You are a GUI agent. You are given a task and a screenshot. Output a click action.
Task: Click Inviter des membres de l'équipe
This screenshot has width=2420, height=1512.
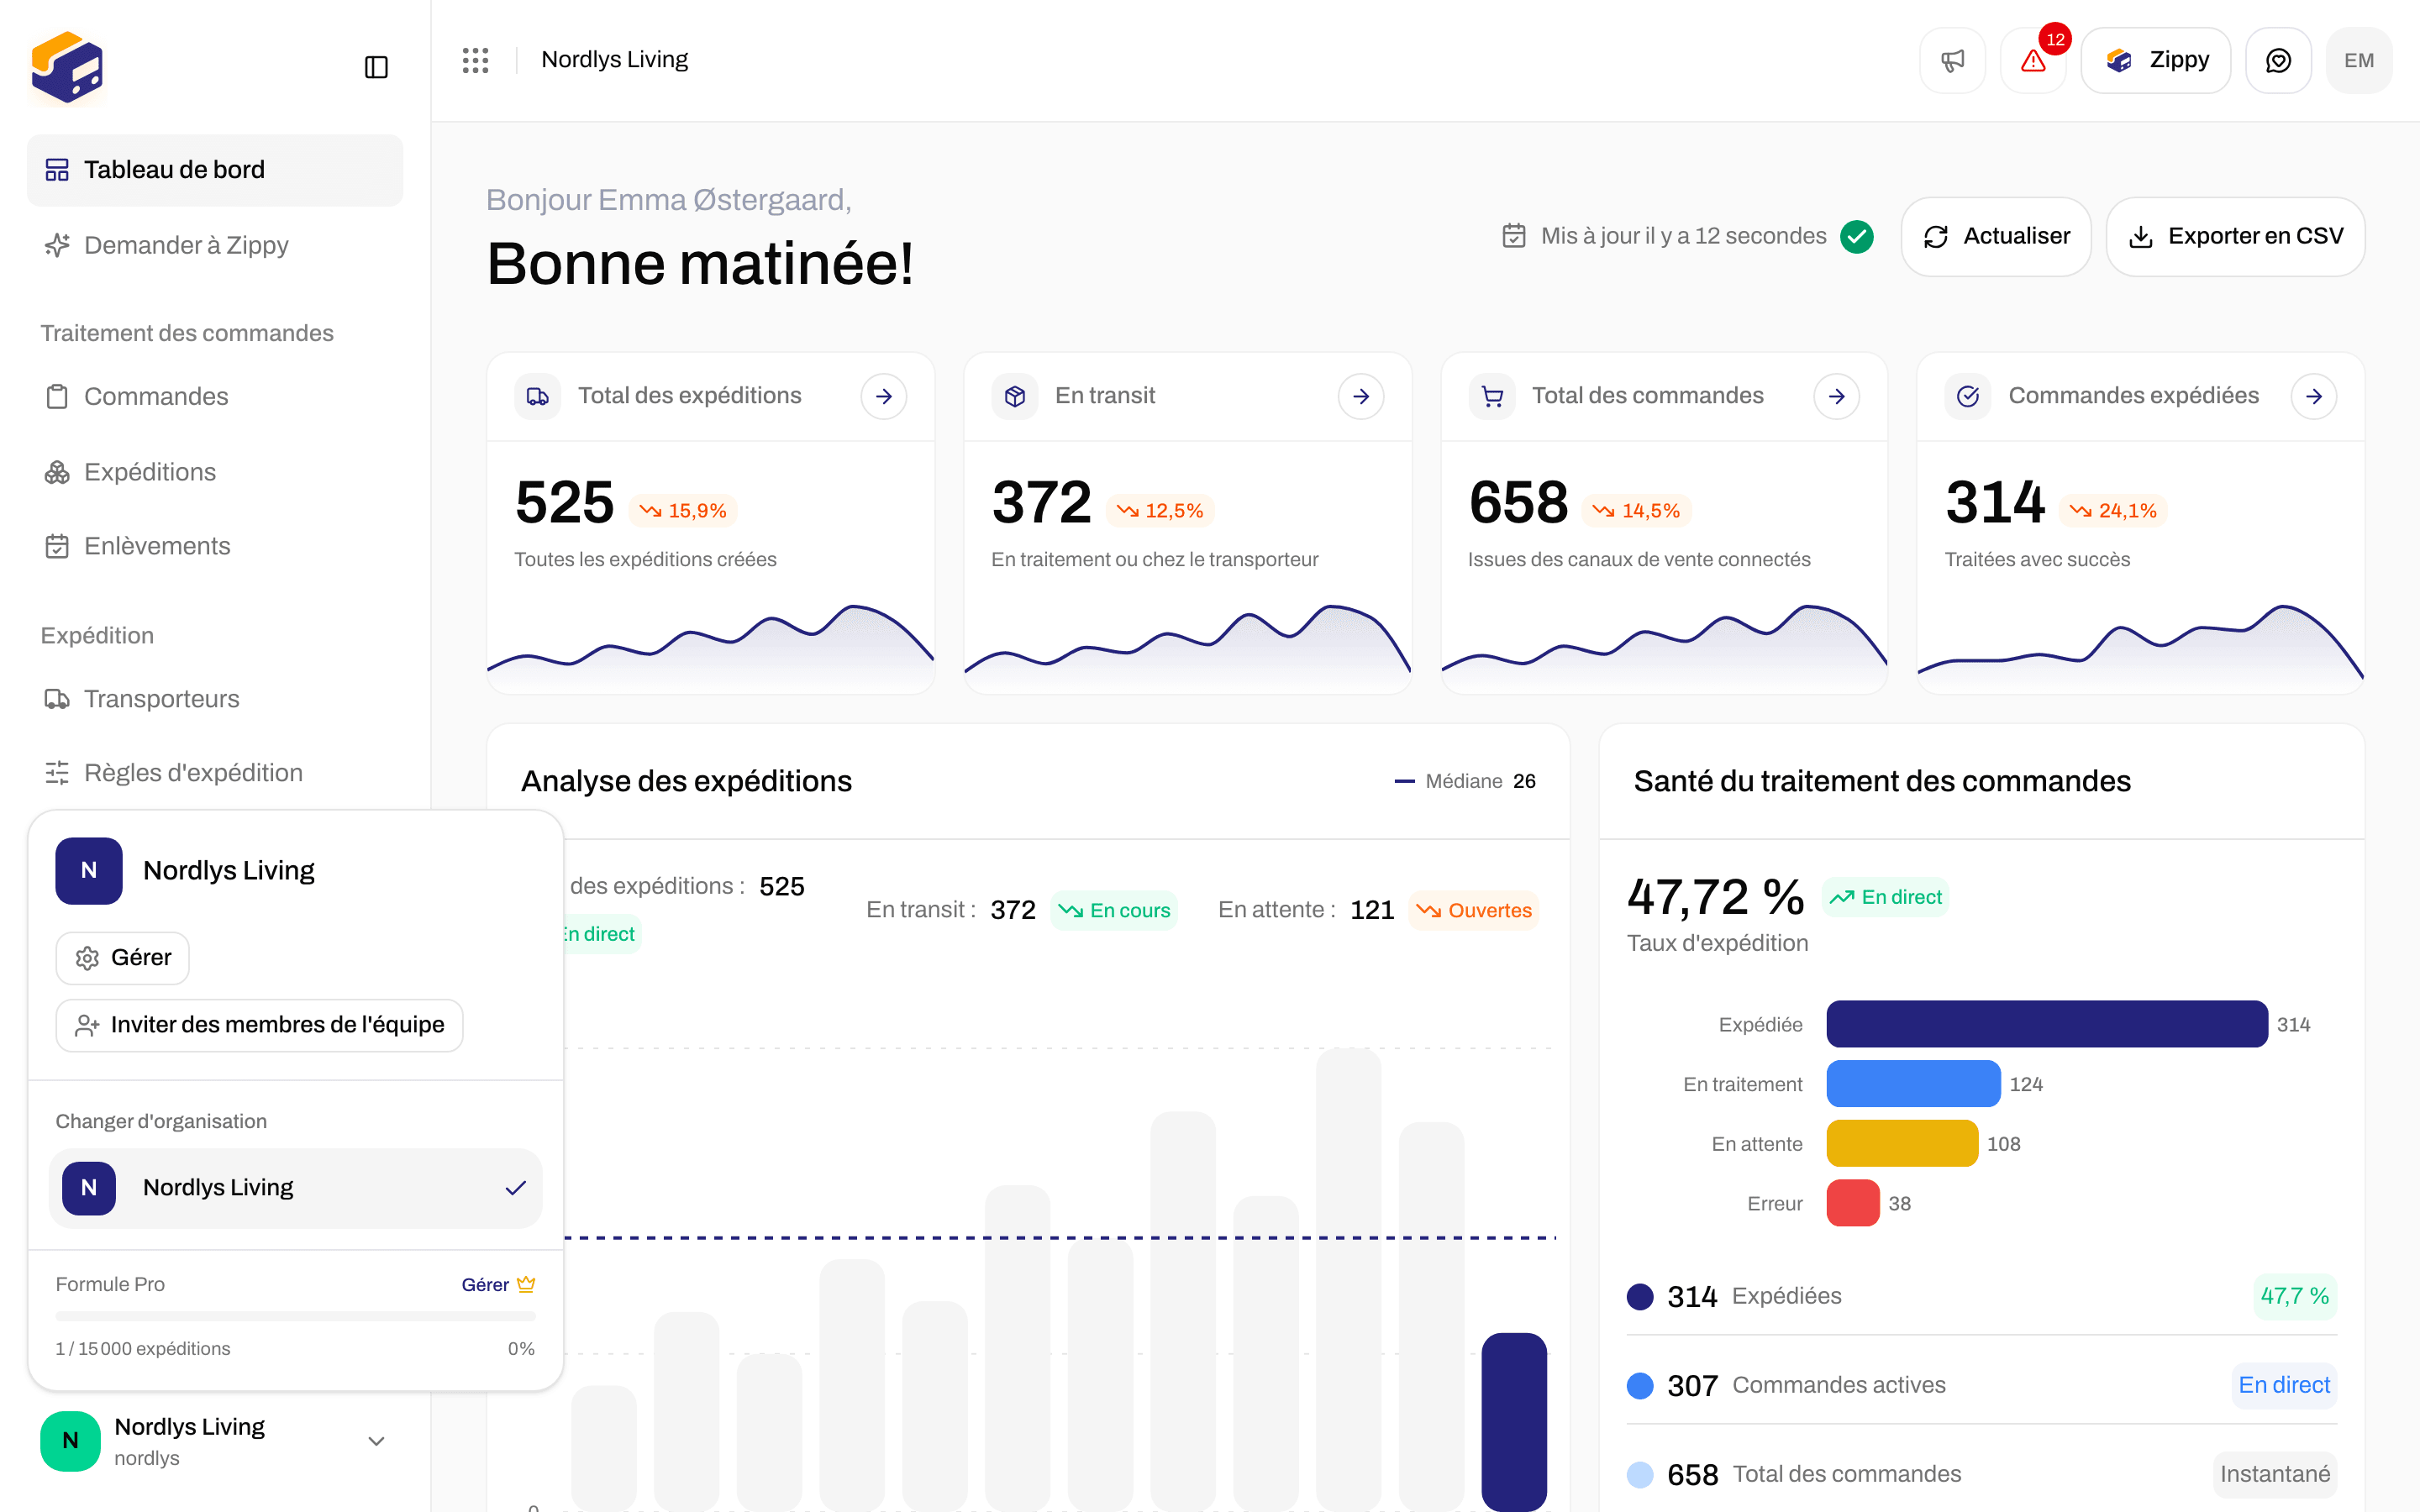[259, 1025]
